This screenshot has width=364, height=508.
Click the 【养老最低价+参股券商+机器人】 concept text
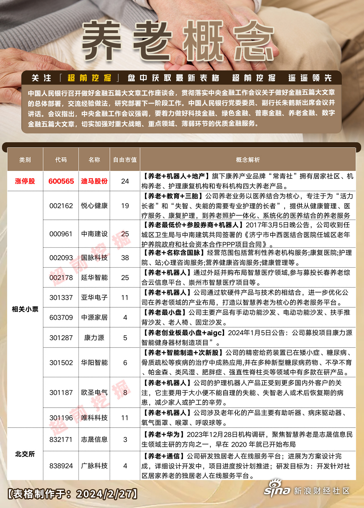pyautogui.click(x=193, y=225)
